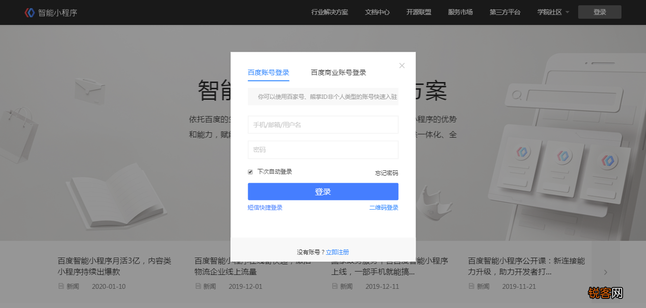Open 文档中心 in the top navigation
This screenshot has width=646, height=308.
coord(377,12)
